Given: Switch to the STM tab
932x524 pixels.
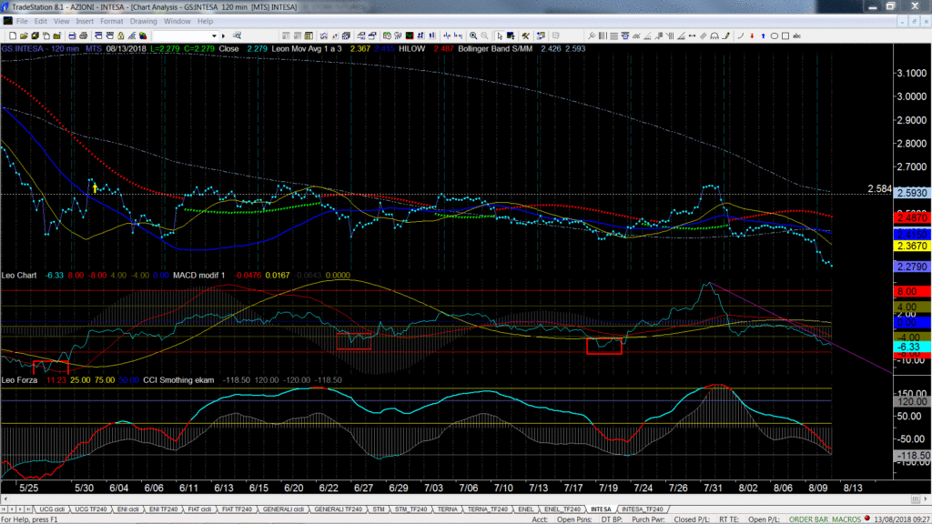Looking at the screenshot, I should [x=379, y=509].
